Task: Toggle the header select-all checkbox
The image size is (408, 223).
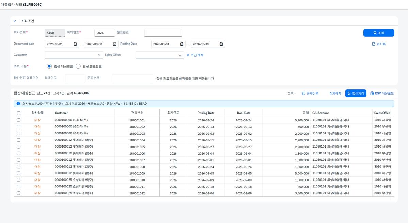Action: coord(18,113)
